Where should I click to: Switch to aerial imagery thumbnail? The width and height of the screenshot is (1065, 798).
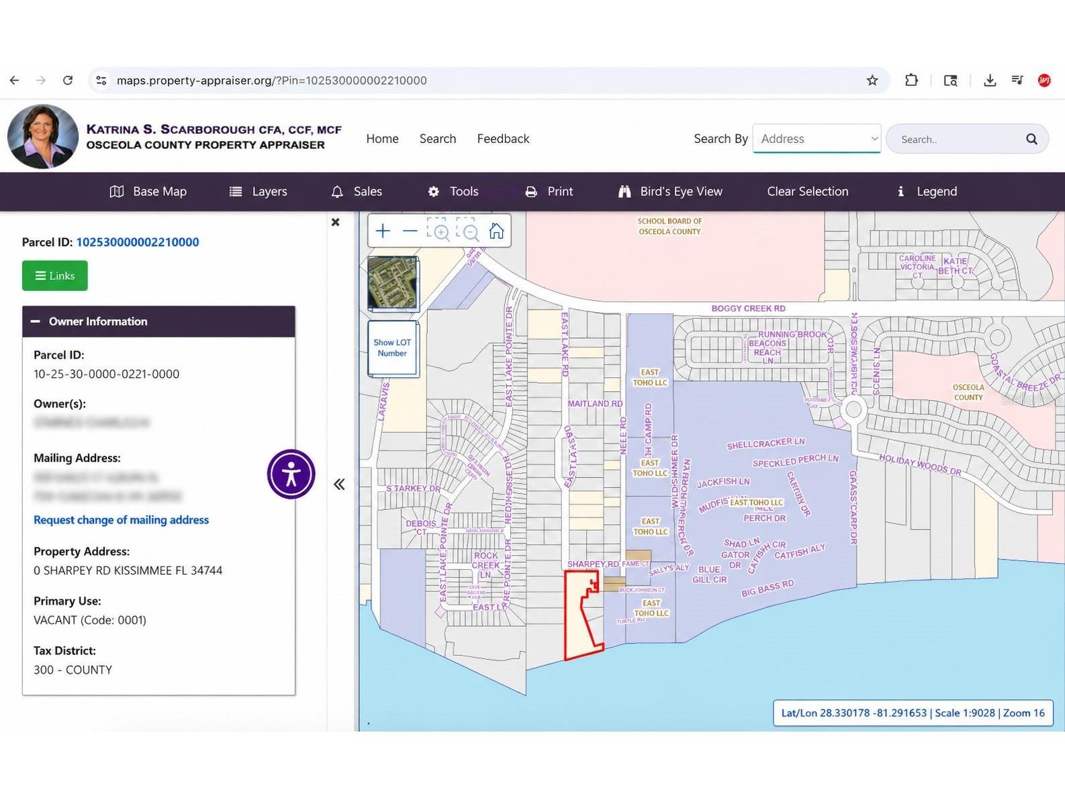[393, 283]
